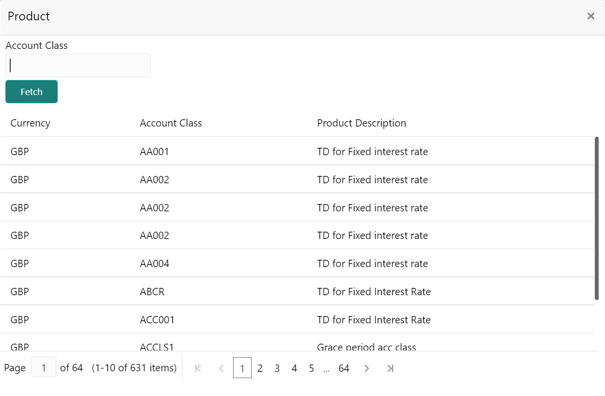The height and width of the screenshot is (396, 605).
Task: Go to first page of results
Action: [198, 368]
